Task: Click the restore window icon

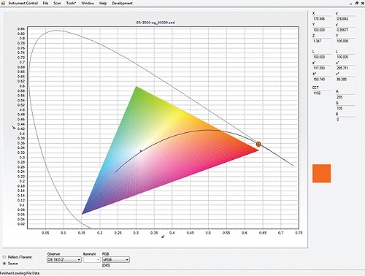Action: pyautogui.click(x=357, y=3)
